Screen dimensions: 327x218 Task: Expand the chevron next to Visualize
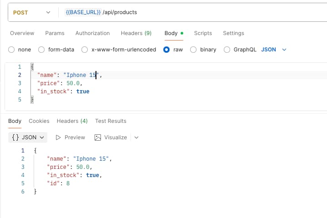[136, 137]
